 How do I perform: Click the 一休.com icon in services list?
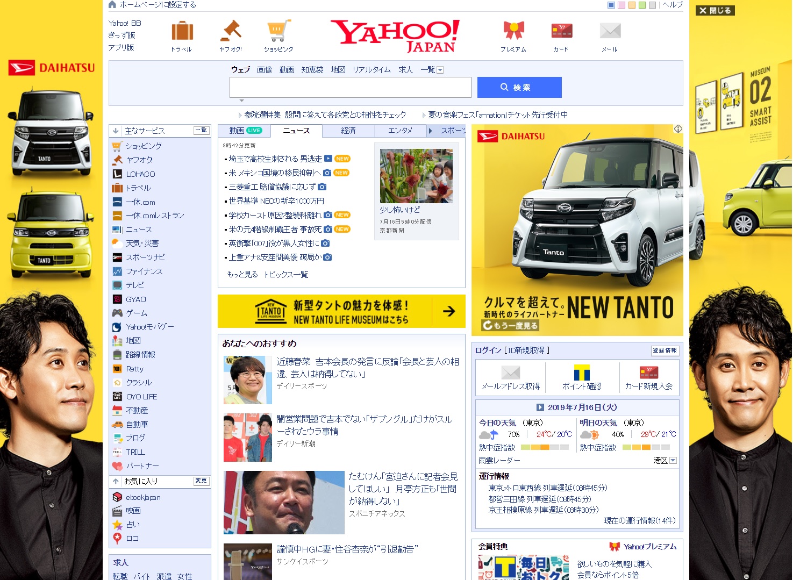tap(117, 202)
